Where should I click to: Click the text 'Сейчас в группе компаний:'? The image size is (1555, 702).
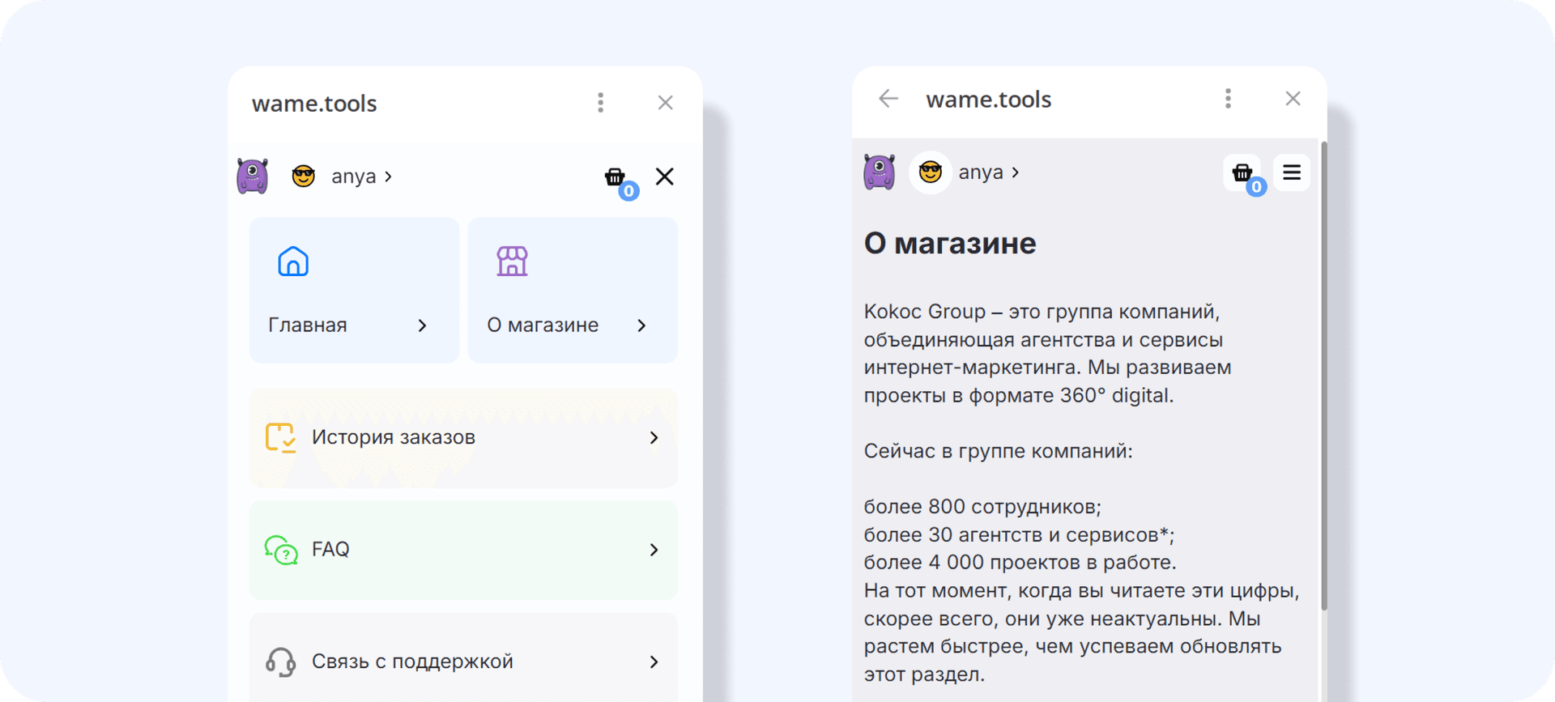pos(999,451)
